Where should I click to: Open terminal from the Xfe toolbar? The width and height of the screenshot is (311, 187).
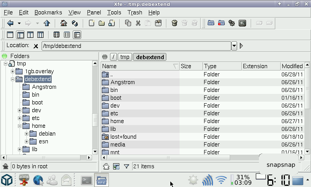coord(242,23)
